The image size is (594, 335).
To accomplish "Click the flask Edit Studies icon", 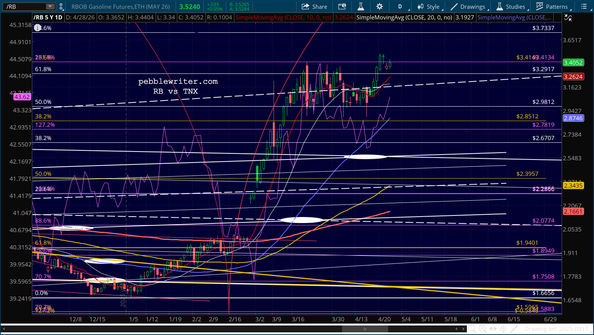I will [361, 6].
